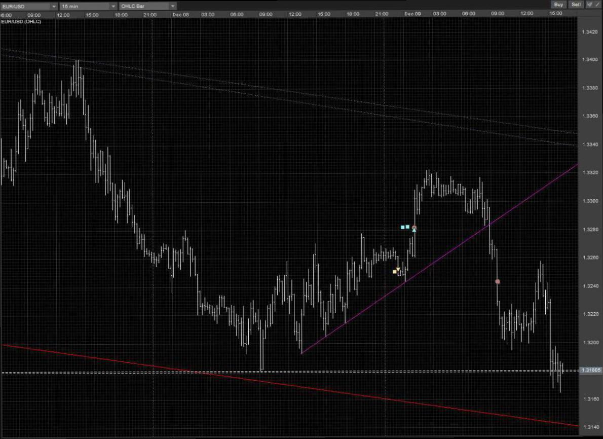The height and width of the screenshot is (439, 603).
Task: Click the Buy button
Action: click(x=558, y=5)
